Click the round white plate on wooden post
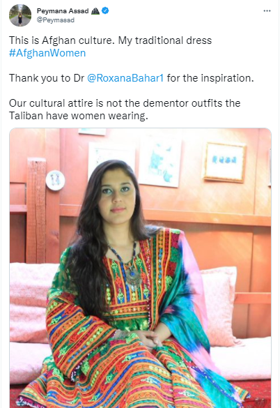Screen dimensions: 280x408 (x=56, y=180)
